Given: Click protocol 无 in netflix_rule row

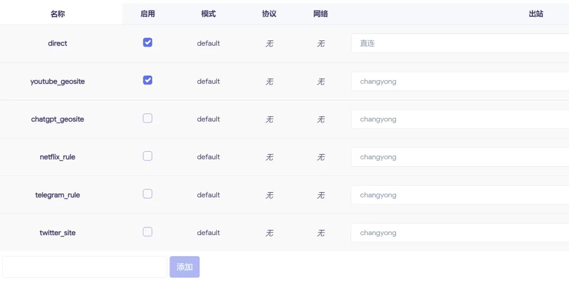Looking at the screenshot, I should (269, 157).
